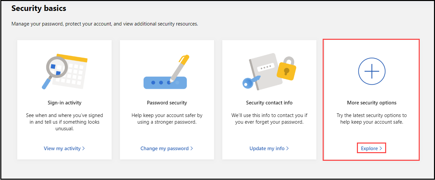The width and height of the screenshot is (435, 180).
Task: Click the Security basics heading
Action: 39,9
